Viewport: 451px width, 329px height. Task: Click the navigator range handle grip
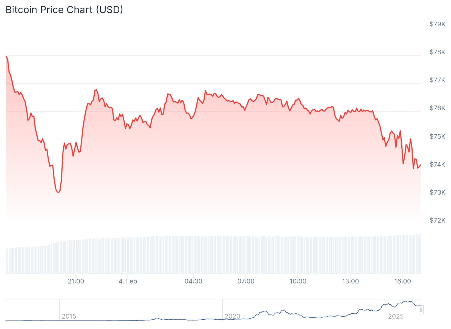421,310
